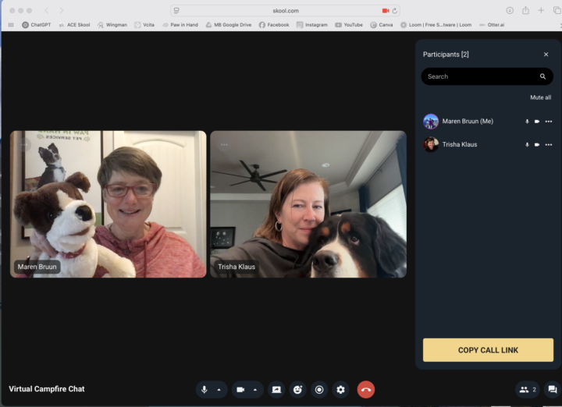Expand microphone options arrow

pyautogui.click(x=219, y=390)
